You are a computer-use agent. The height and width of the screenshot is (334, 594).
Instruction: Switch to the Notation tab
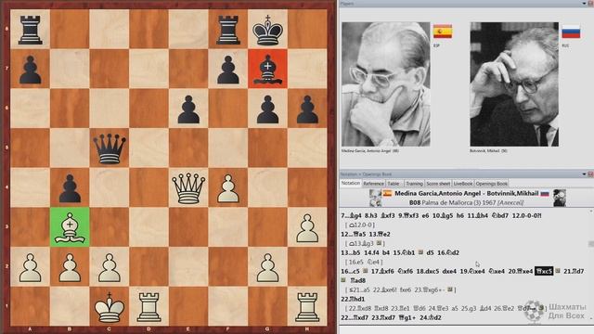click(351, 183)
